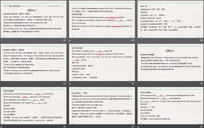204x128 pixels.
Task: Click the animation star icon under slide 30
Action: pos(138,40)
